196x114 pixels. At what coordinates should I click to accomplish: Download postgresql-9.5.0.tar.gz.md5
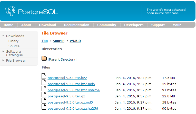click(70, 102)
